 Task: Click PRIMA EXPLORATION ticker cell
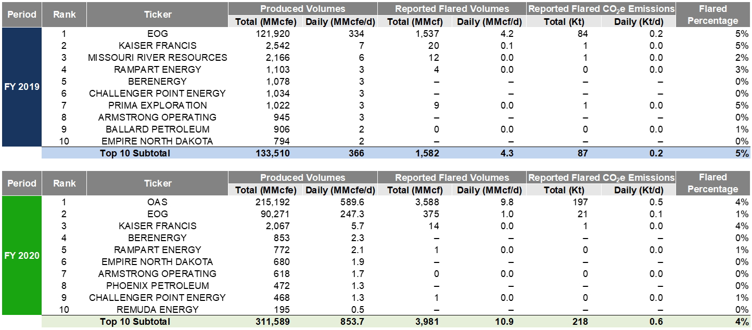click(x=157, y=105)
